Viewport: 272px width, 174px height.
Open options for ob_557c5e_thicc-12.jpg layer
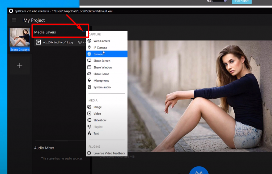point(84,42)
